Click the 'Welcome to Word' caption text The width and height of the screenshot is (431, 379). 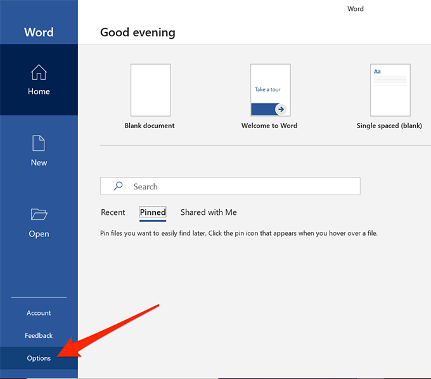pyautogui.click(x=269, y=125)
